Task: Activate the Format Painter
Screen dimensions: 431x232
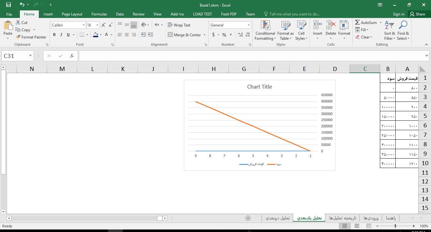Action: pyautogui.click(x=31, y=37)
